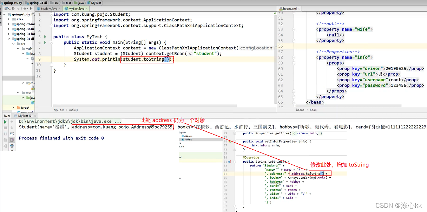The height and width of the screenshot is (212, 427).
Task: Close Student.java tab
Action: 60,8
